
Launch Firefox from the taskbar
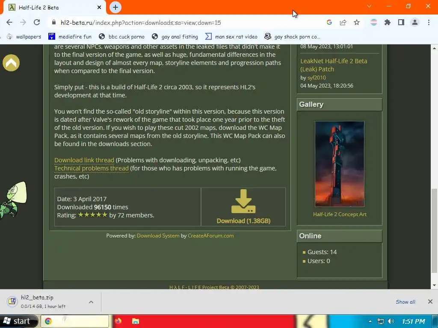[118, 321]
